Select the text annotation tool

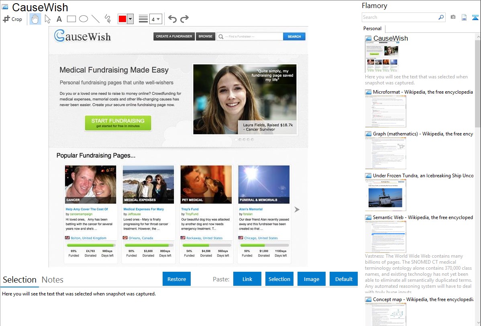(x=59, y=19)
